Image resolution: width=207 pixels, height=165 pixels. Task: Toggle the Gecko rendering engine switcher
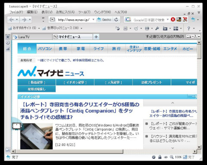[104, 19]
